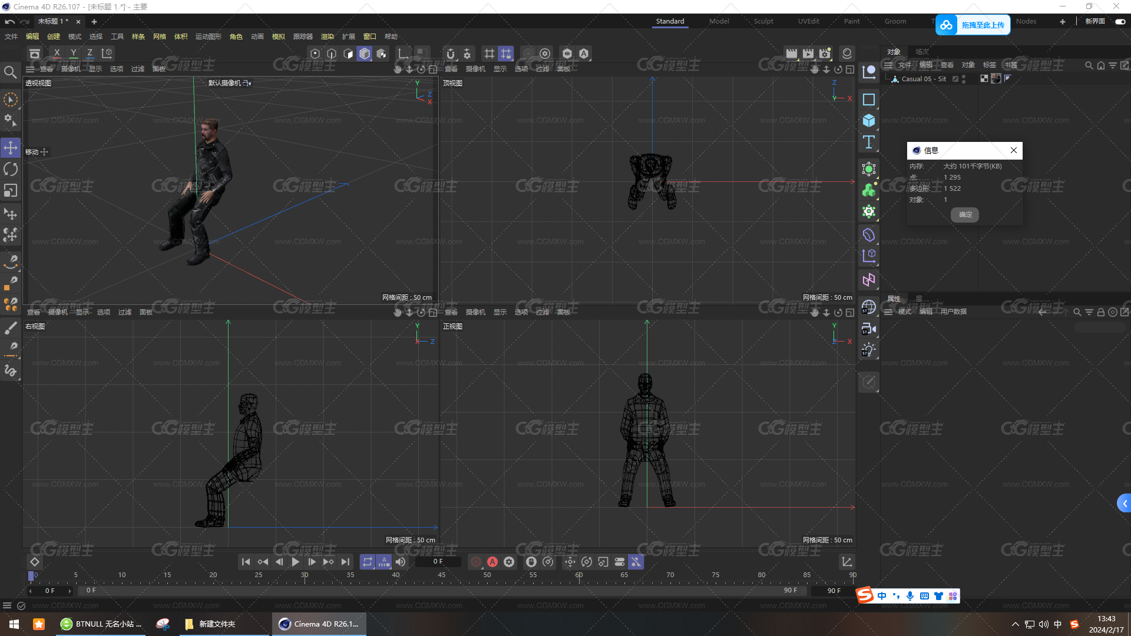Screen dimensions: 1131x636
Task: Open object manager hamburger menu
Action: tap(888, 65)
